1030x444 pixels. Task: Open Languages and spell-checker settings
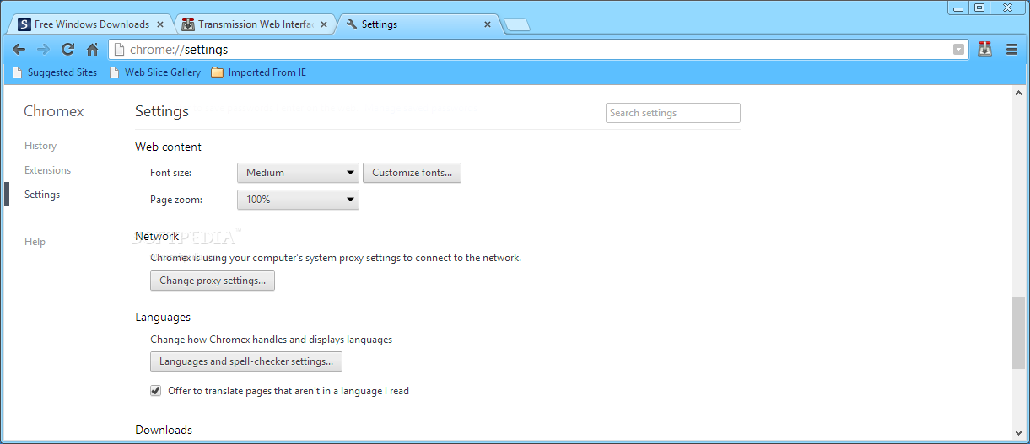(246, 361)
